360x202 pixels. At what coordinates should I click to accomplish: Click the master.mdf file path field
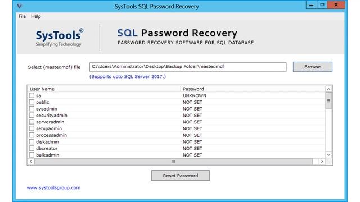coord(188,67)
